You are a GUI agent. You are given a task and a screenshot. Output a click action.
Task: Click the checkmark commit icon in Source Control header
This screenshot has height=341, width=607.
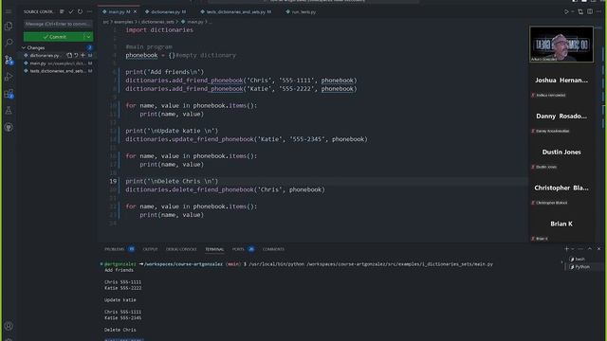(71, 11)
